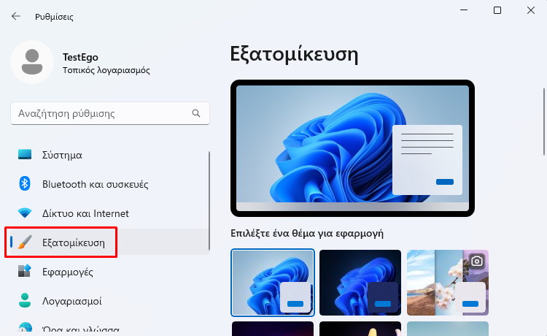This screenshot has height=336, width=547.
Task: Click the sidebar navigation scrollbar
Action: [209, 201]
